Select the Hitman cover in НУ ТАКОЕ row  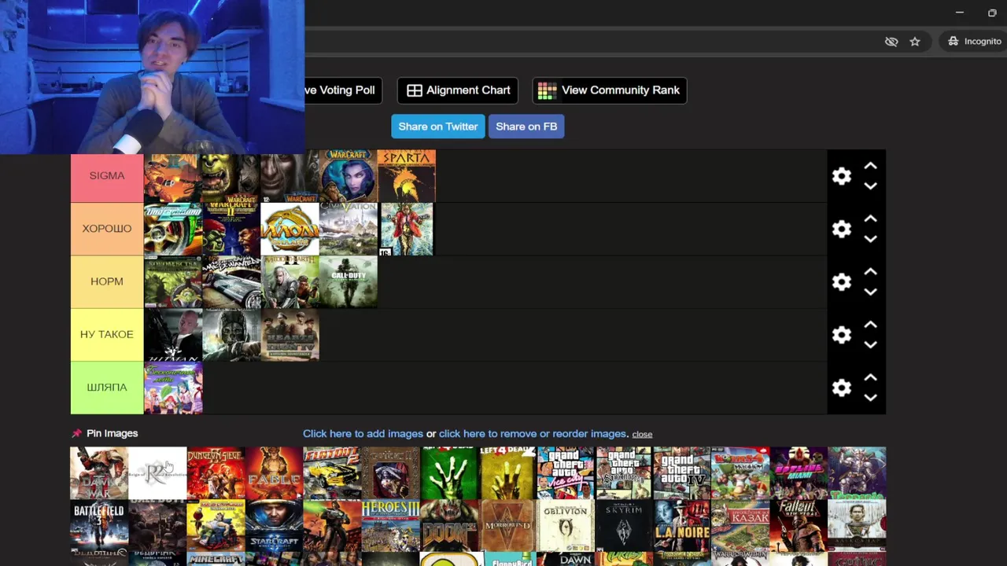pyautogui.click(x=173, y=334)
